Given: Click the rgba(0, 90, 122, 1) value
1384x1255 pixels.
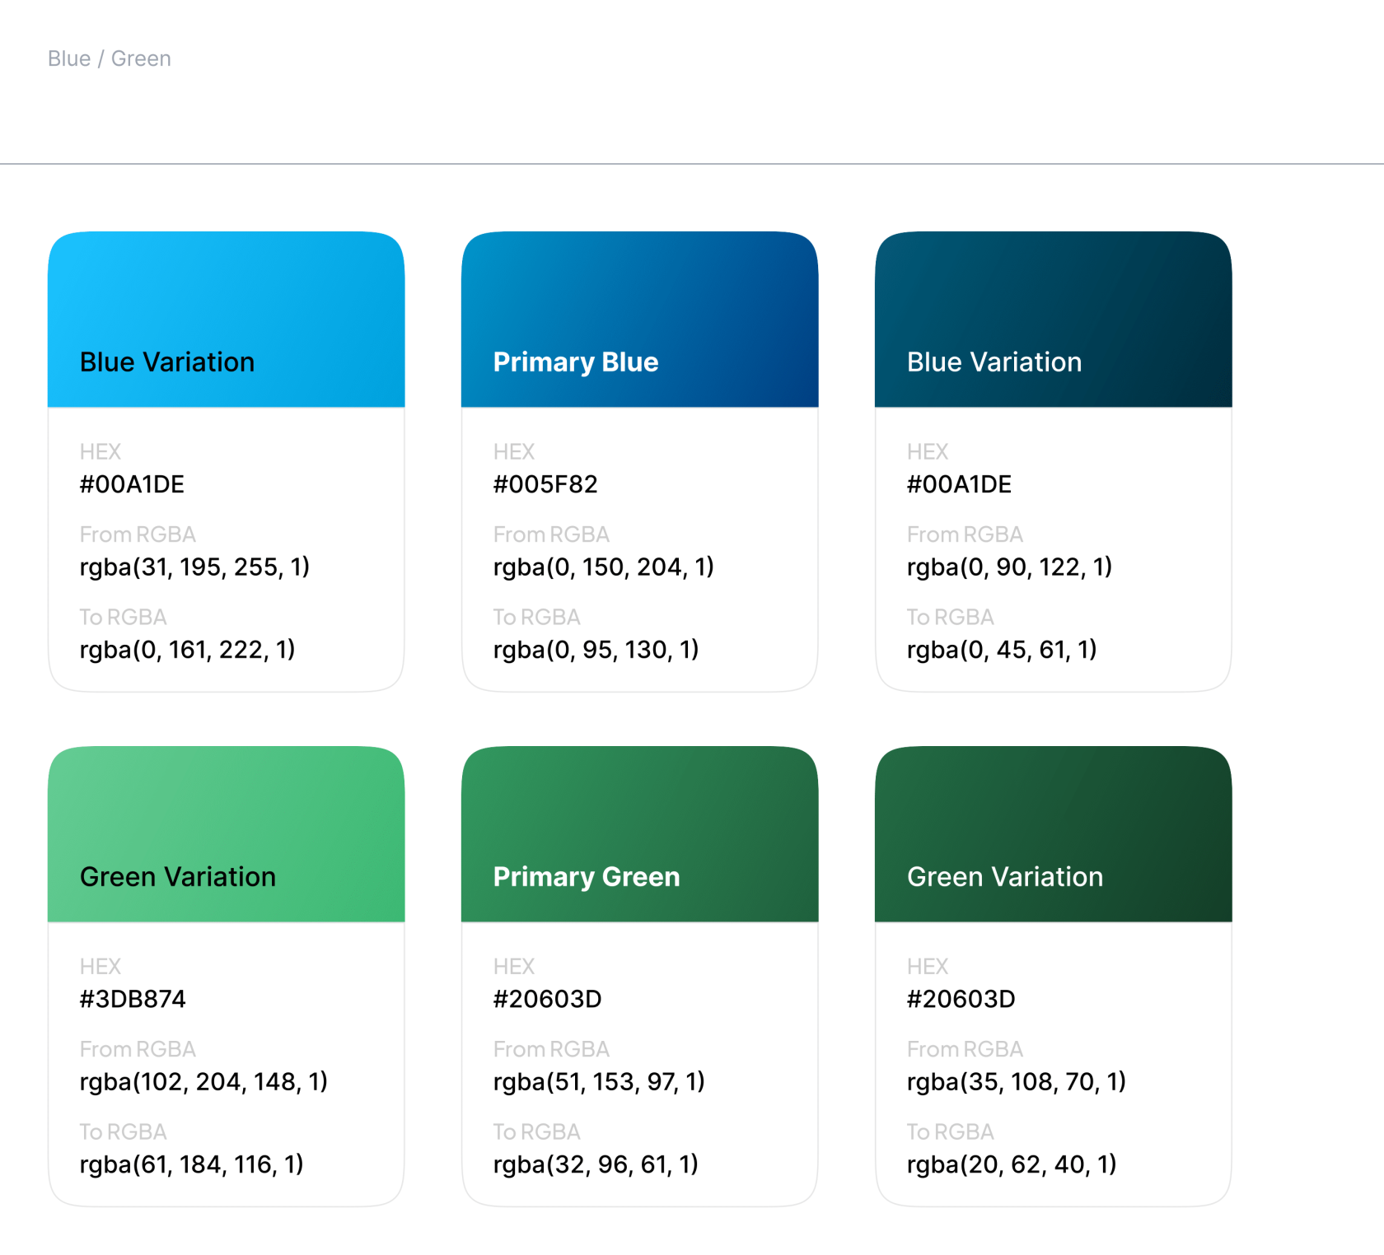Looking at the screenshot, I should click(x=1009, y=567).
